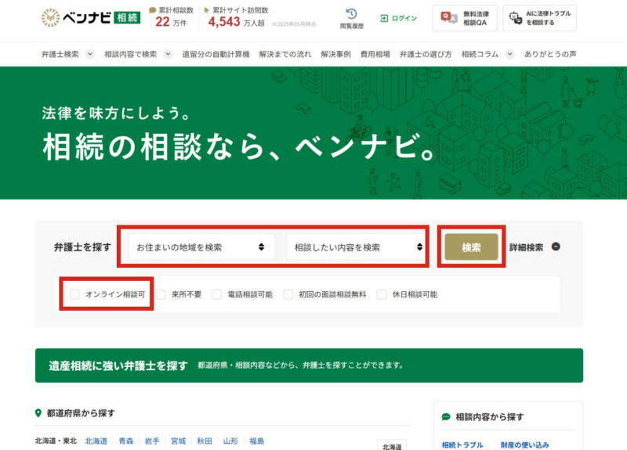The height and width of the screenshot is (450, 627).
Task: Click the 宮城 prefecture link
Action: [179, 441]
